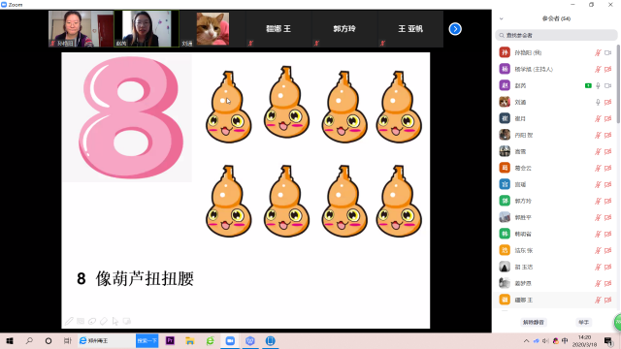This screenshot has height=349, width=621.
Task: Select participant 娜娜 王 row in list
Action: click(555, 300)
